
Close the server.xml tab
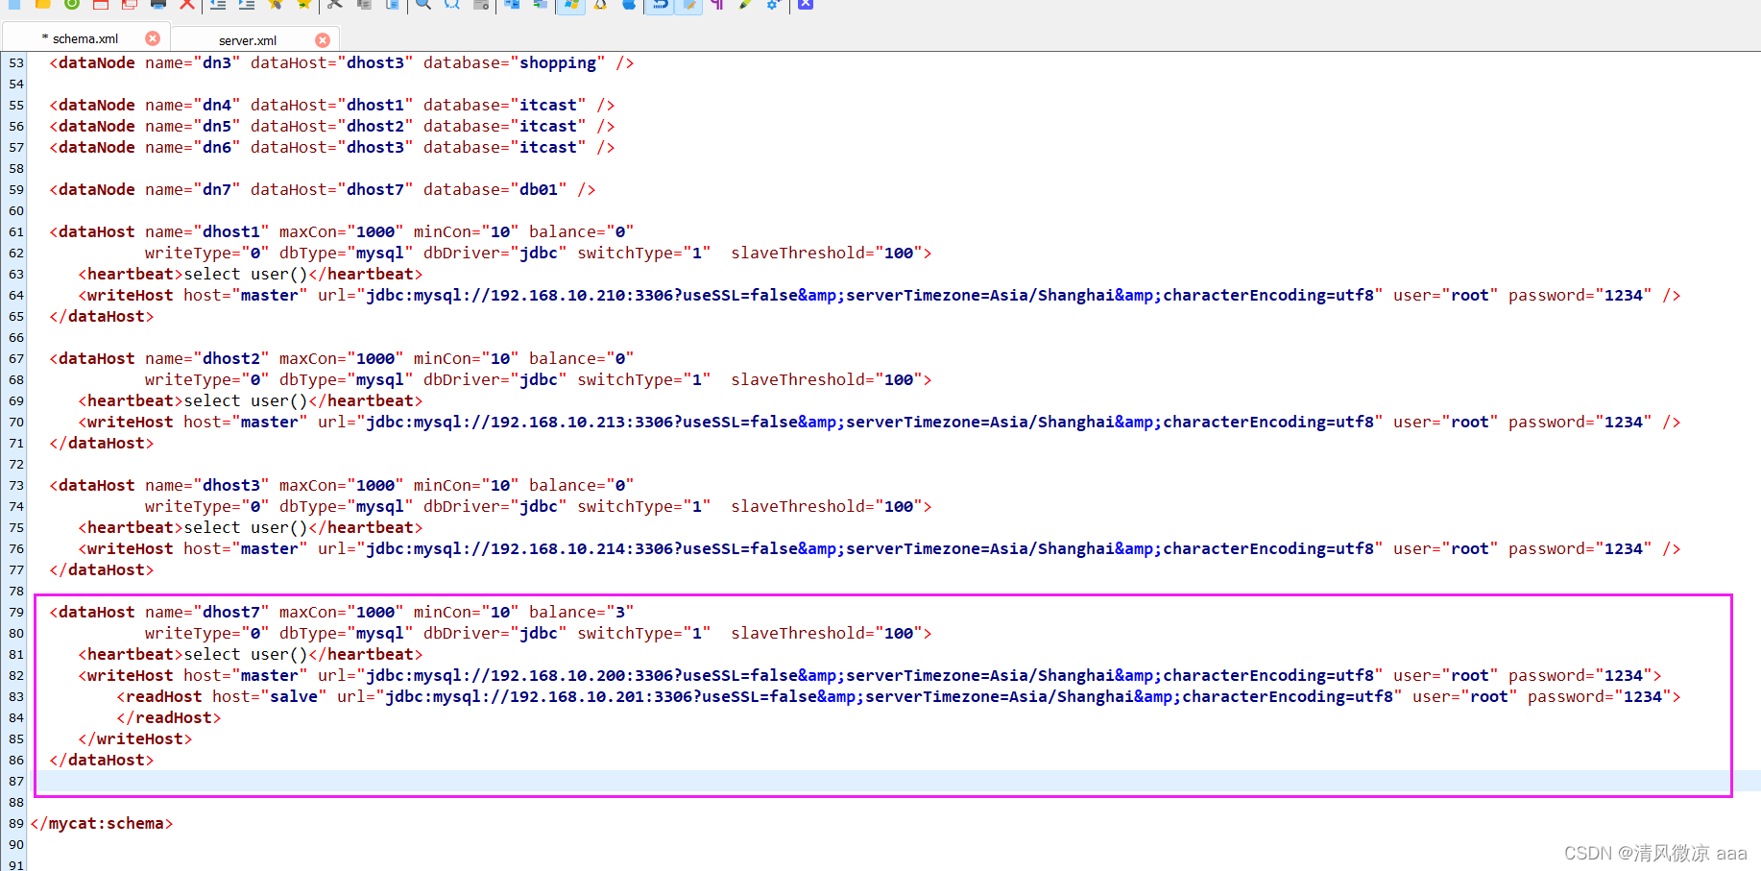(x=323, y=40)
